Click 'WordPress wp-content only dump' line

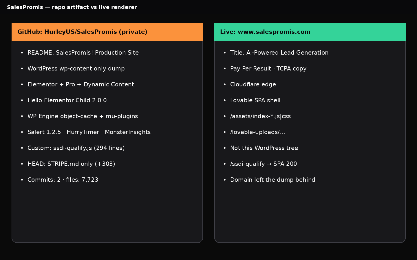click(76, 68)
